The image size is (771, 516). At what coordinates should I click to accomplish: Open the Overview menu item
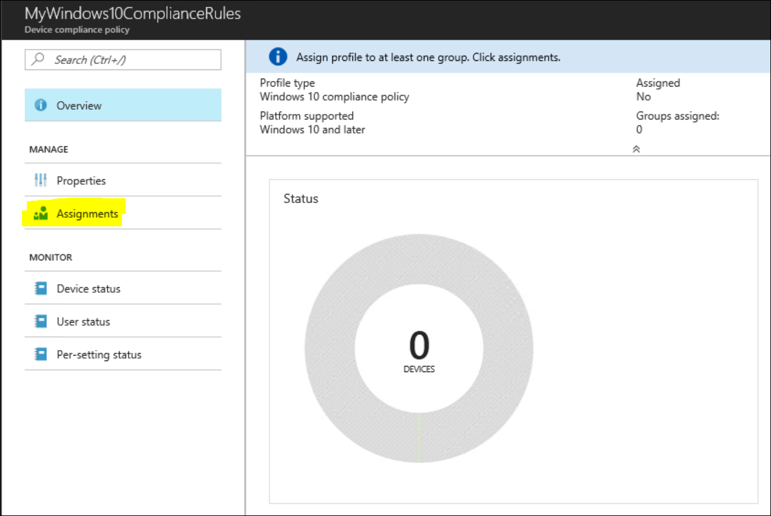(x=123, y=105)
